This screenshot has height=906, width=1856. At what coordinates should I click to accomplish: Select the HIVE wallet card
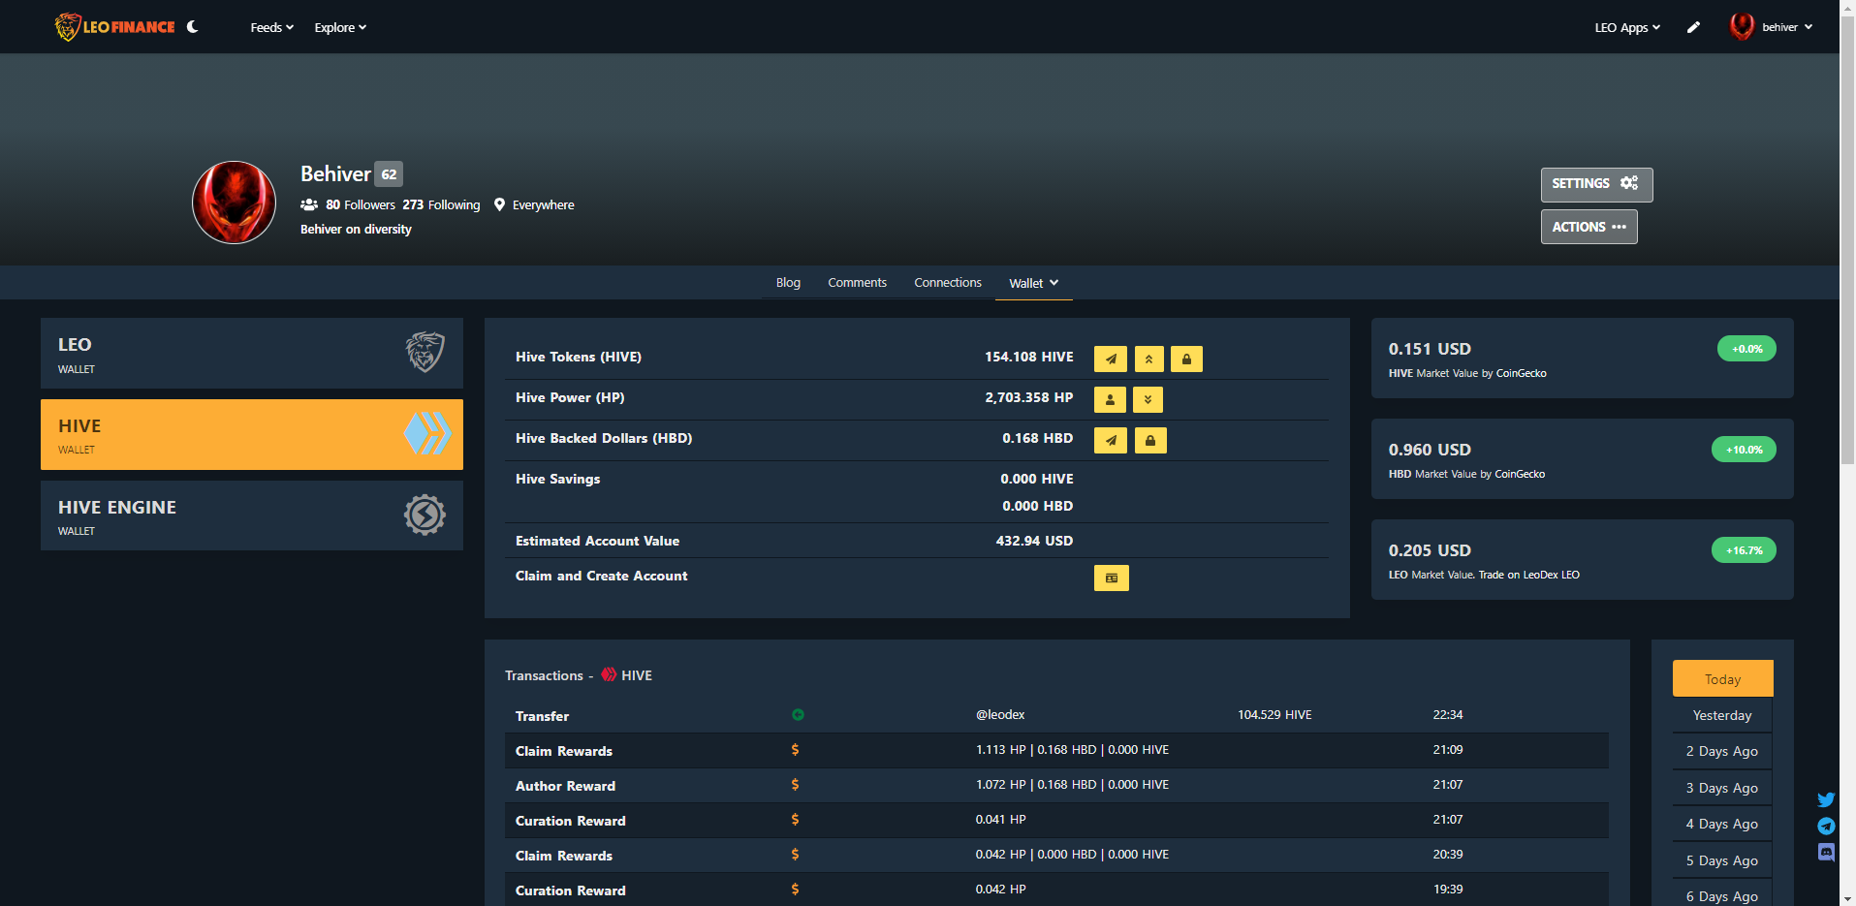pyautogui.click(x=252, y=434)
